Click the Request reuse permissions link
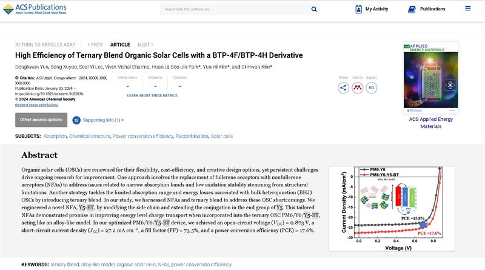 click(37, 105)
